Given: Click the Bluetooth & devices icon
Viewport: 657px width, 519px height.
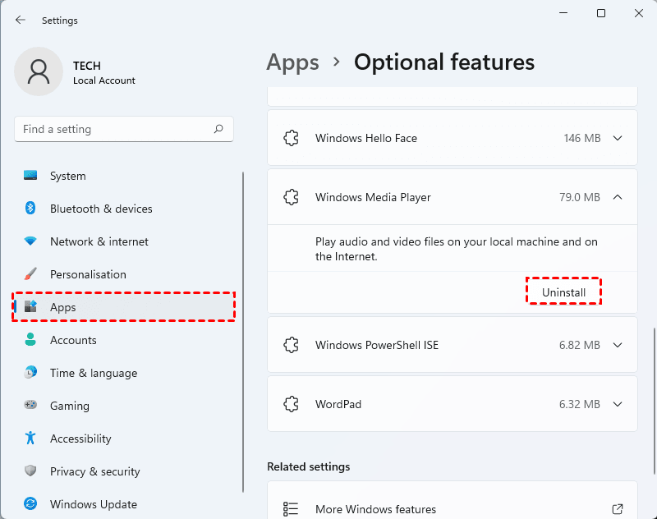Looking at the screenshot, I should [30, 209].
